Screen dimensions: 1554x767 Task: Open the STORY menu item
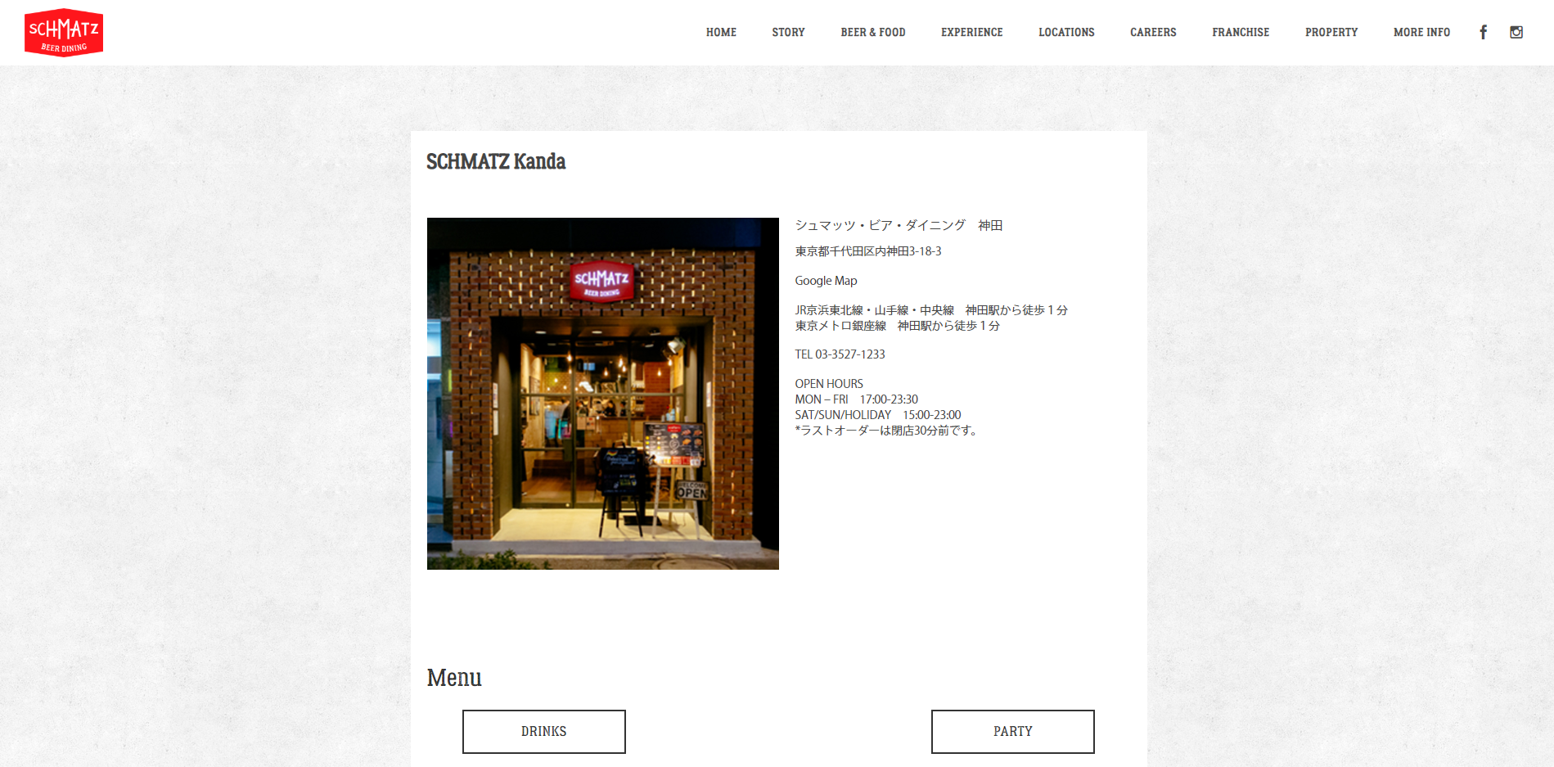[x=788, y=32]
